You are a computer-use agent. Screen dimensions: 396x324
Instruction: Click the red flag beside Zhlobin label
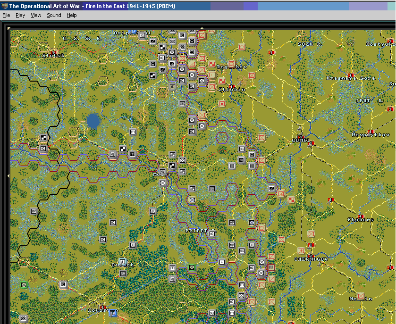pos(233,86)
